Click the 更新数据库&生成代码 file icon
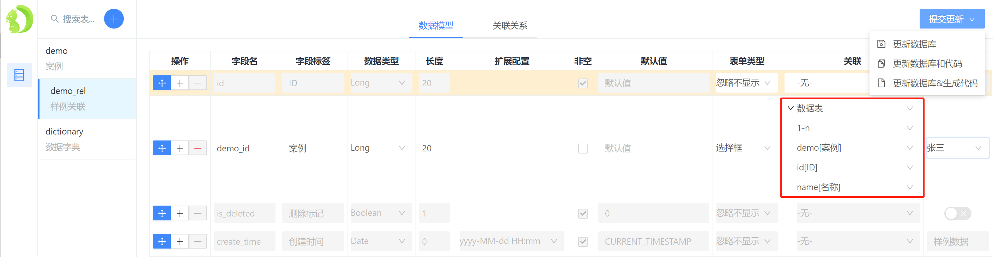993x257 pixels. 881,83
